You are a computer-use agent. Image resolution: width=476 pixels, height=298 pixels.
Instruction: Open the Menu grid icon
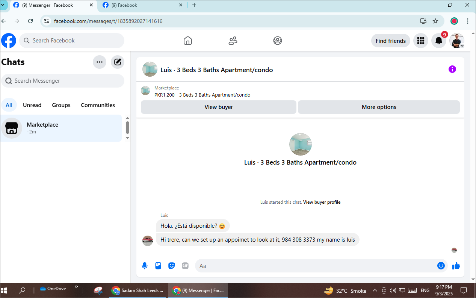click(x=421, y=41)
